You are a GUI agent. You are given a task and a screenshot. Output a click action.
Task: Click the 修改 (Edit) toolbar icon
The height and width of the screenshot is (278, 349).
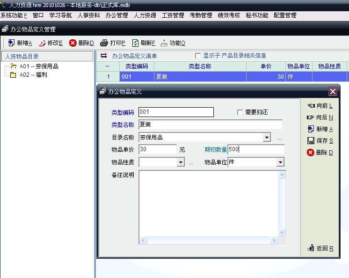[x=42, y=43]
